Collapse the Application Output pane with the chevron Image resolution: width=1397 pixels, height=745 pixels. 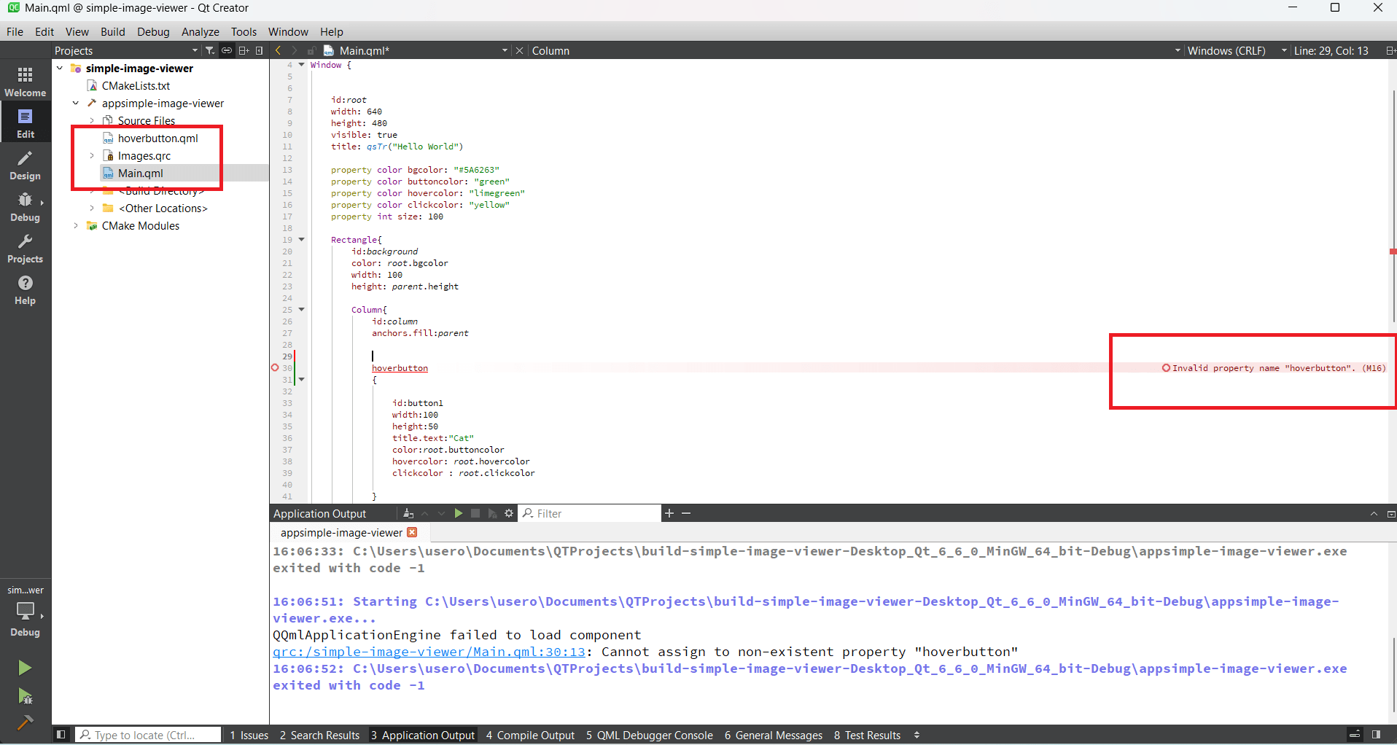tap(1374, 513)
